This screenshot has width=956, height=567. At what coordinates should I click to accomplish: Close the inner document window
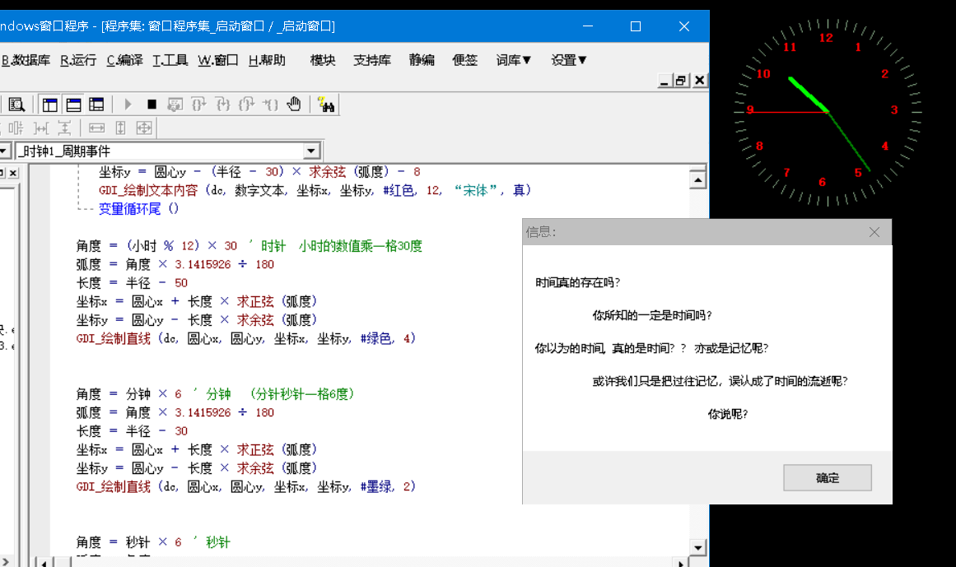pyautogui.click(x=700, y=81)
